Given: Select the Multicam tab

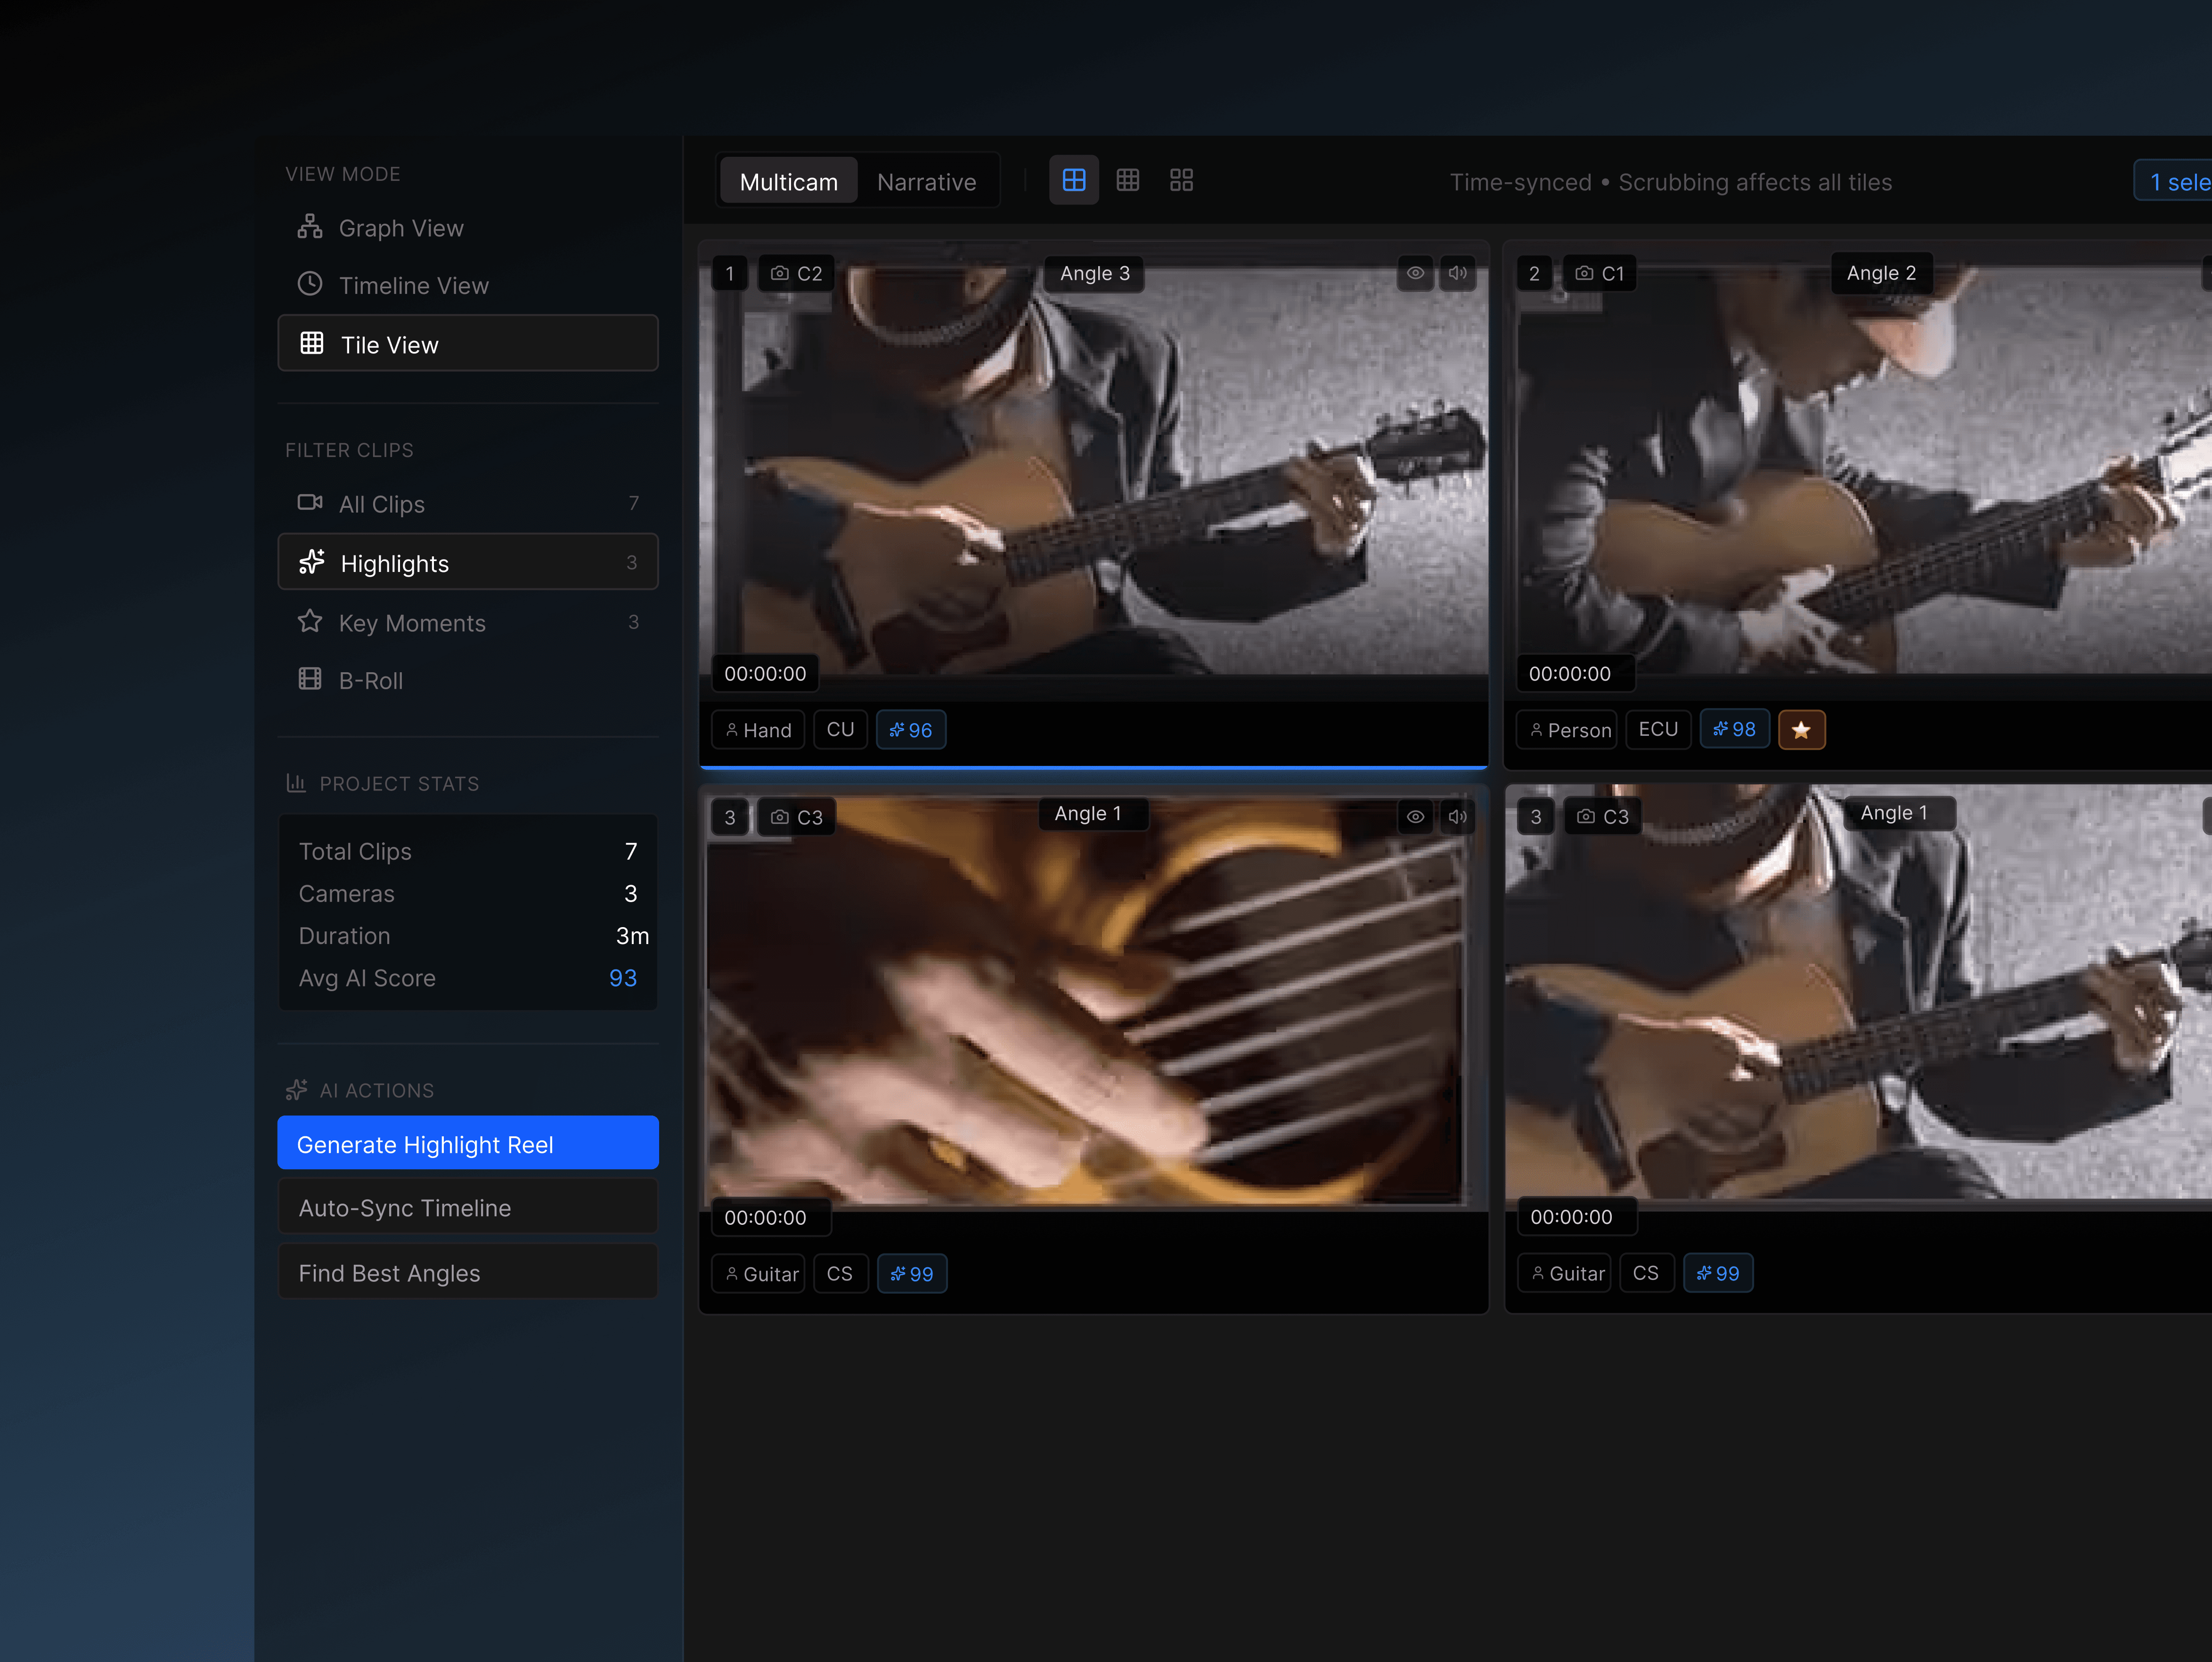Looking at the screenshot, I should 788,182.
